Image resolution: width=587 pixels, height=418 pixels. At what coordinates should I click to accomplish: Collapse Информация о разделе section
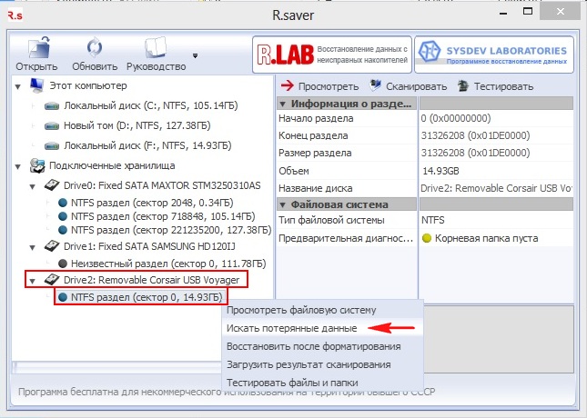(x=283, y=103)
